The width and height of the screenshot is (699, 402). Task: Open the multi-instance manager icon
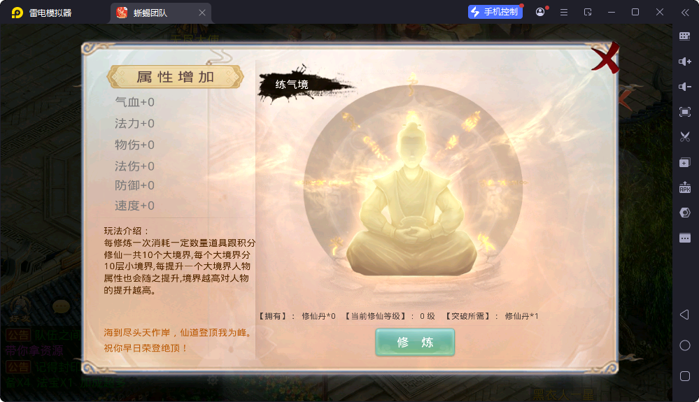click(685, 162)
